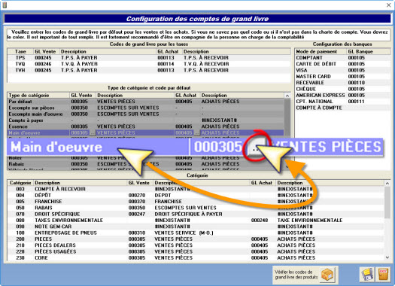Save configuration with the floppy disk icon
The width and height of the screenshot is (395, 286).
(367, 275)
